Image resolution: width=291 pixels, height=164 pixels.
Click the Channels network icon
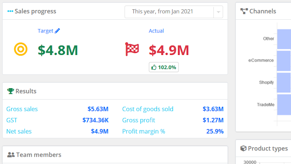point(244,11)
